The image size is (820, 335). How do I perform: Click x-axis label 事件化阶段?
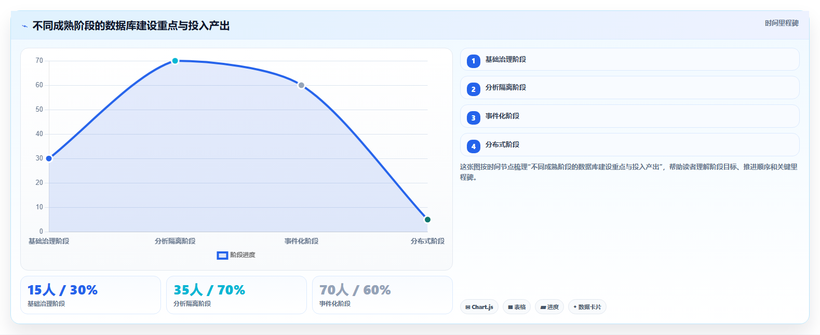[x=301, y=241]
